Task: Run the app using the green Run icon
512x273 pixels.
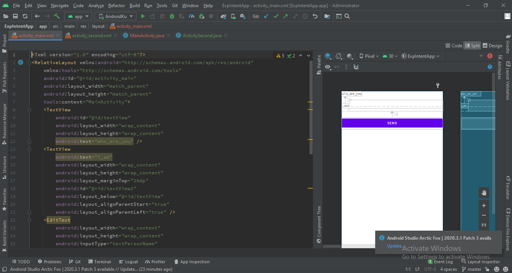Action: (144, 16)
